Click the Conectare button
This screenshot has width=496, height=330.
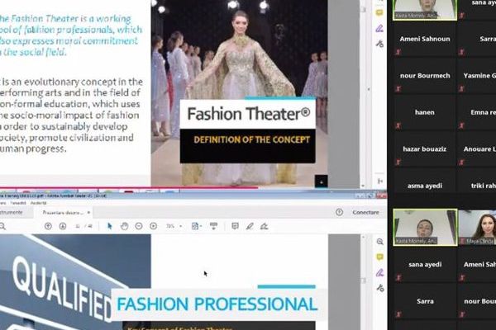(365, 212)
